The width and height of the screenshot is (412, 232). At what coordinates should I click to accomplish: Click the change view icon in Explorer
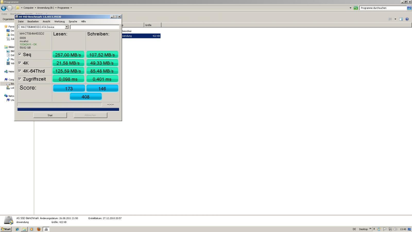tap(390, 19)
